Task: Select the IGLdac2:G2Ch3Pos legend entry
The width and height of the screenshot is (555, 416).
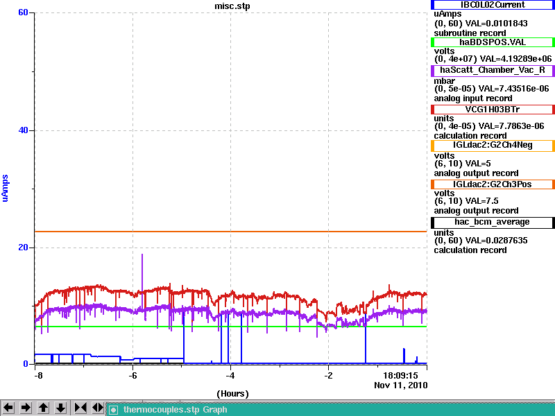Action: pos(493,184)
